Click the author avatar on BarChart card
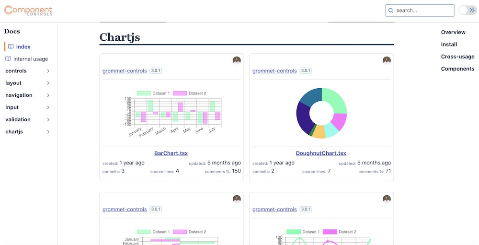 click(x=237, y=60)
